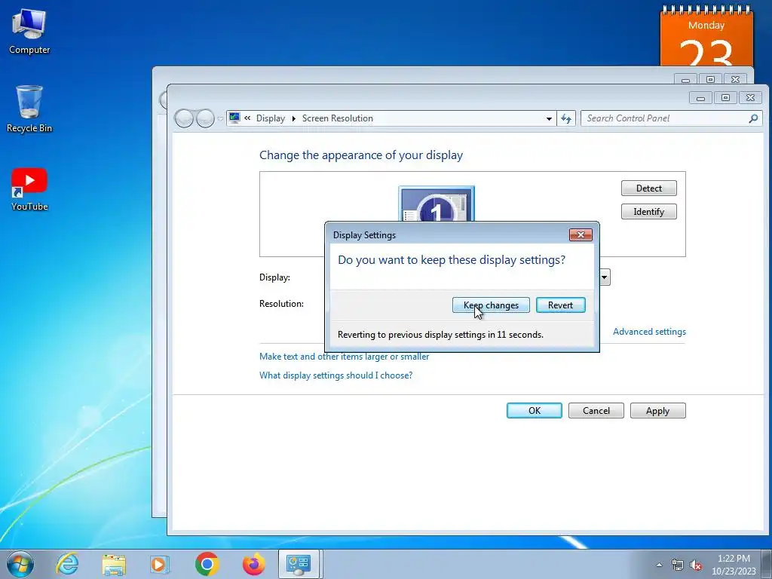The image size is (772, 579).
Task: Maximize the Screen Resolution window
Action: click(x=725, y=98)
